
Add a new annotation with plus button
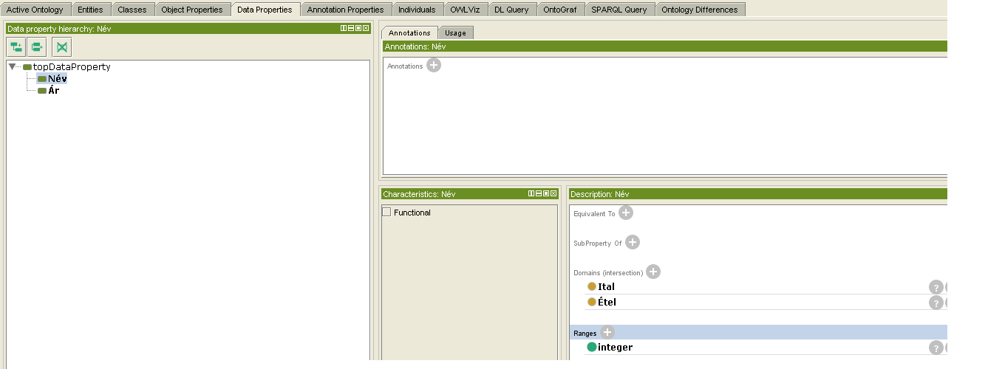(x=434, y=65)
